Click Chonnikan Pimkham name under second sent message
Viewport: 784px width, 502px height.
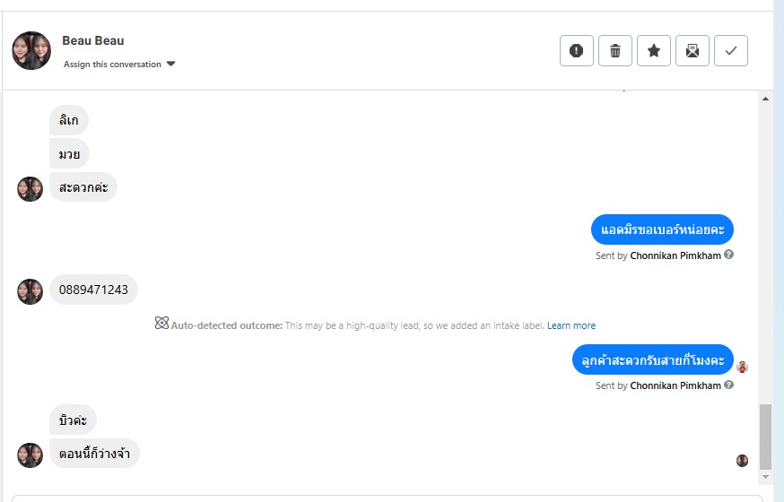click(675, 385)
